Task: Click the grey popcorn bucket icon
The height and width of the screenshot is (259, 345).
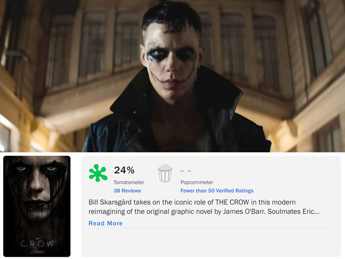Action: (x=165, y=173)
